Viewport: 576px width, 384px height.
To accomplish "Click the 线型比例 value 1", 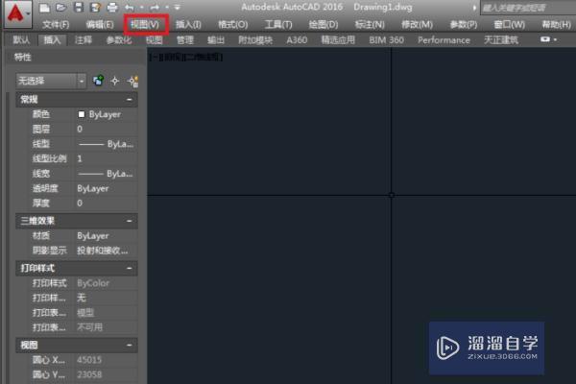I will [106, 158].
